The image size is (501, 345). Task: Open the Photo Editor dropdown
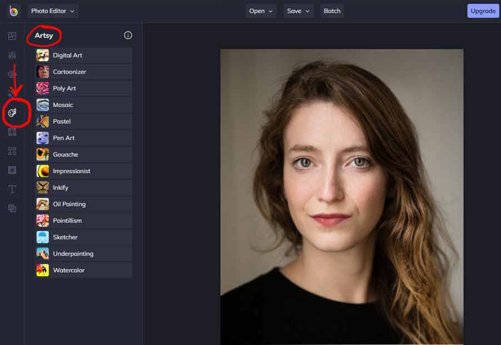(x=53, y=11)
